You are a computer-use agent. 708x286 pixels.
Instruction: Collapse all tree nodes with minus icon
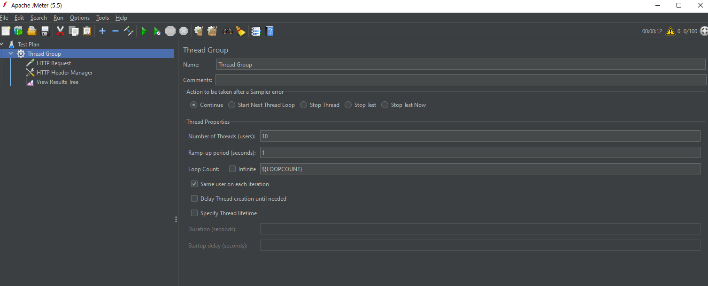click(x=115, y=31)
